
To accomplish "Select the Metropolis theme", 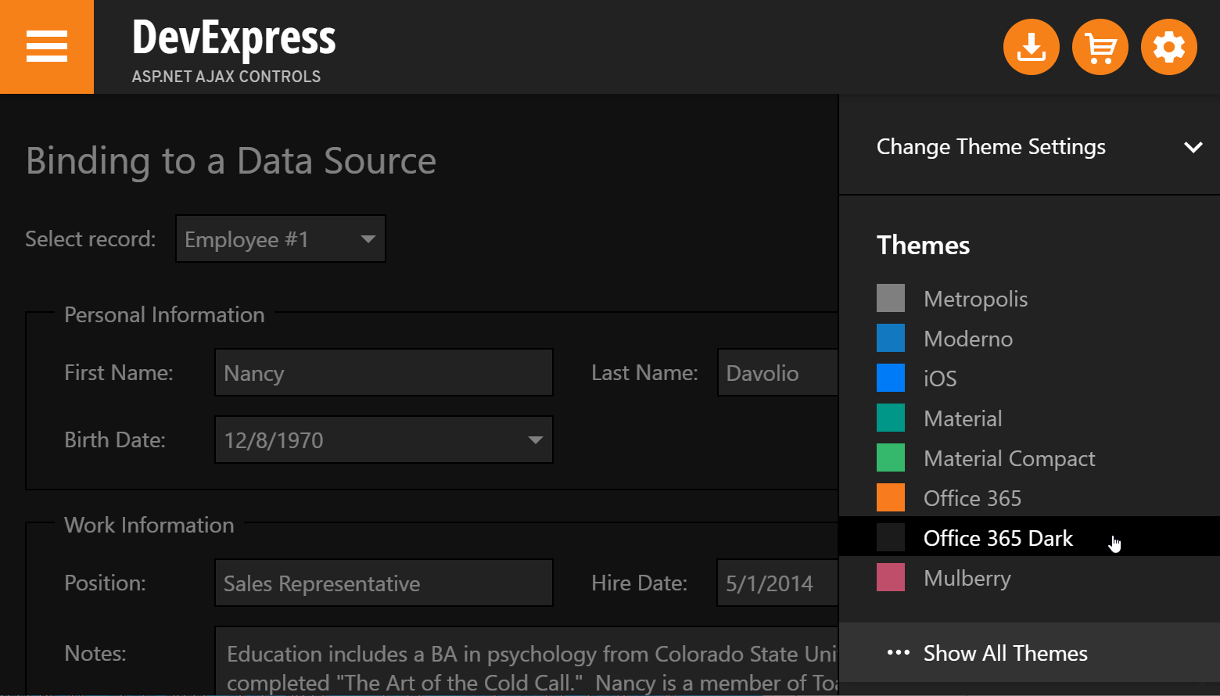I will pos(1029,299).
